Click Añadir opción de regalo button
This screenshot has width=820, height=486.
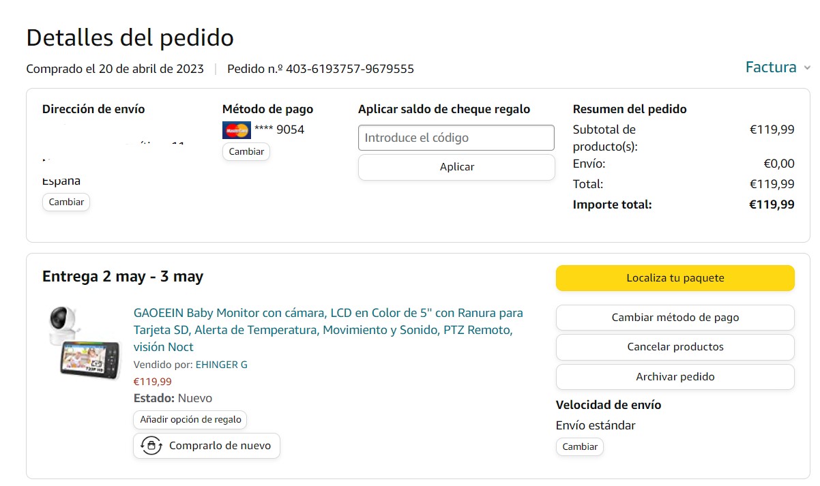[x=190, y=419]
